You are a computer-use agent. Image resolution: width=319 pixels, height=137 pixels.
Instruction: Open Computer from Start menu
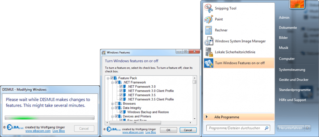[287, 59]
